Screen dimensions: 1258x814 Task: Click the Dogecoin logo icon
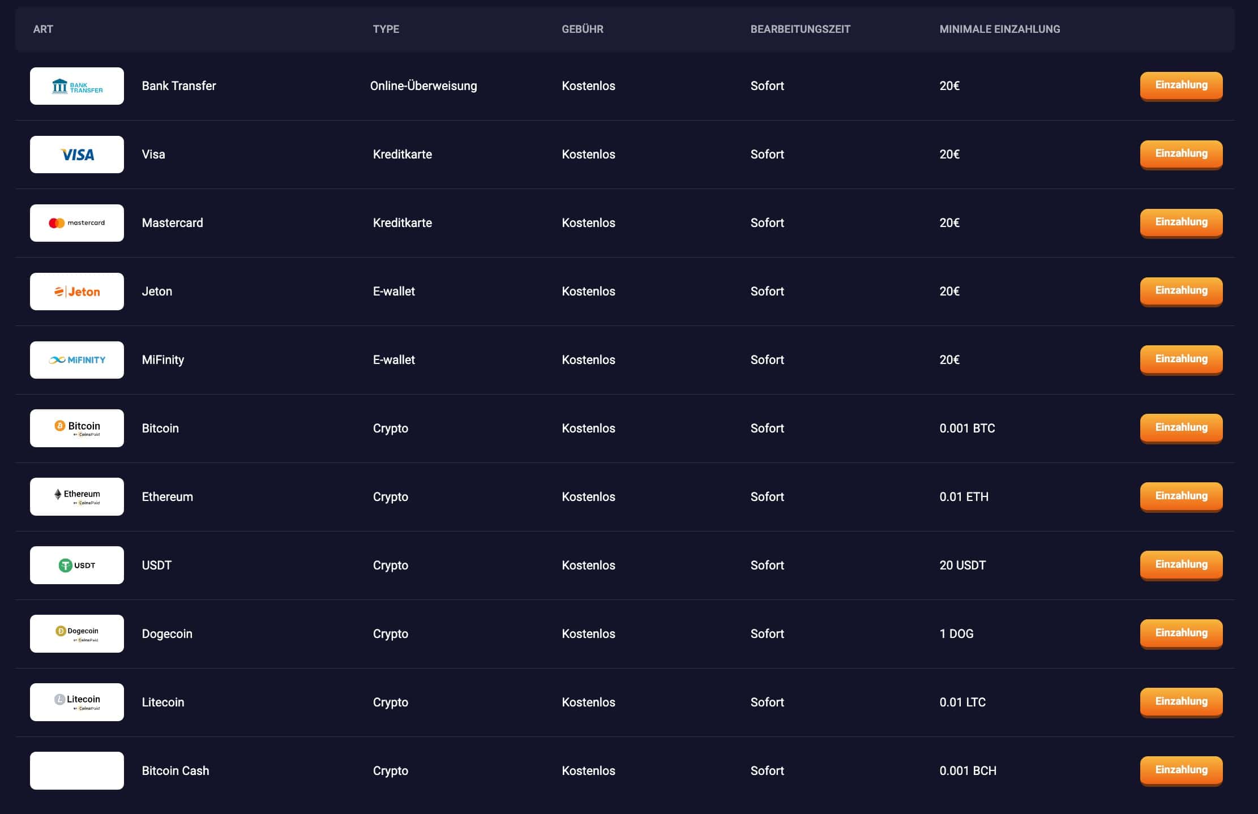(77, 633)
